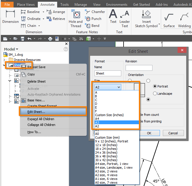Viewport: 192px width, 186px height.
Task: Click the Arrange dimensions tool
Action: tap(56, 12)
